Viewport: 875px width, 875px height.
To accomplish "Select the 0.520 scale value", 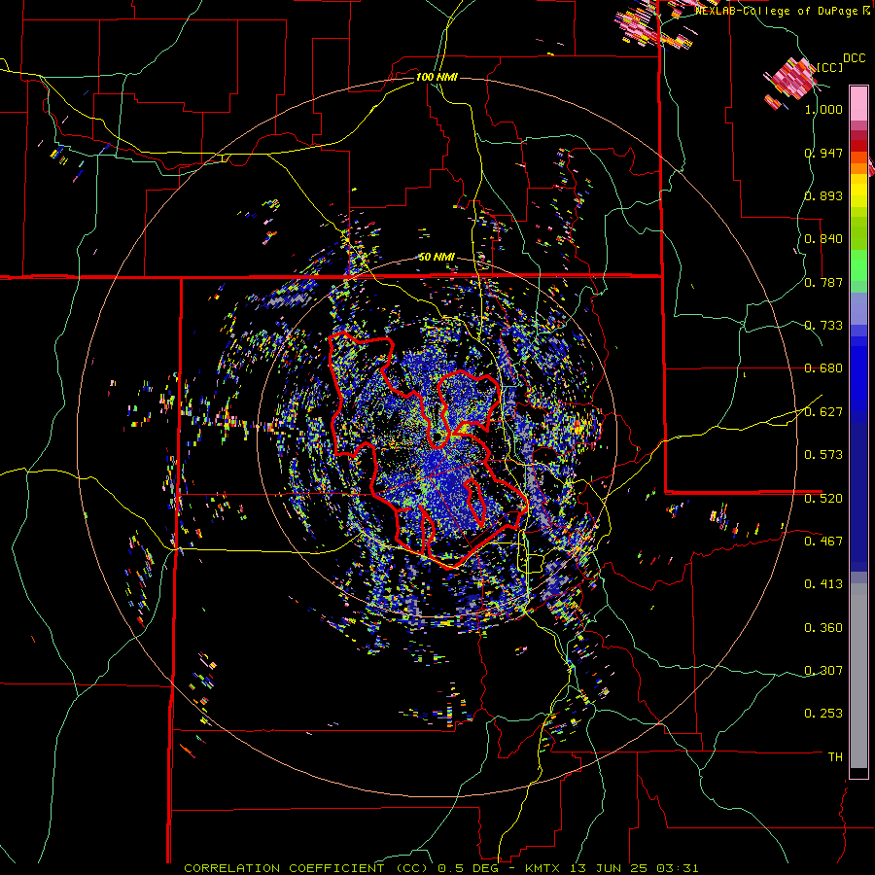I will click(x=823, y=499).
